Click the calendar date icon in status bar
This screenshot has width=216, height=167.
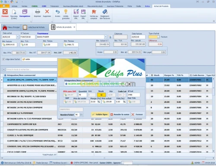[203, 163]
